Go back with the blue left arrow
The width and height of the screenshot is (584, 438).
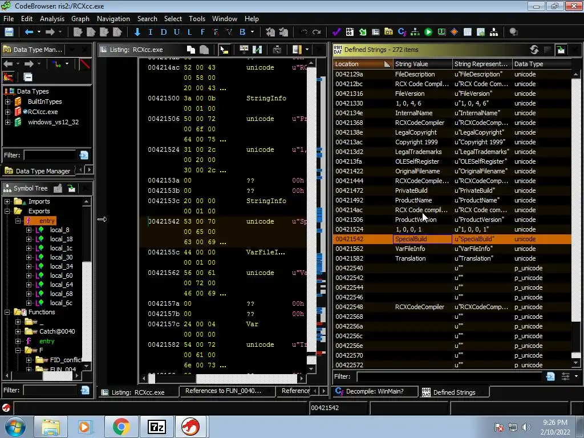coord(29,32)
